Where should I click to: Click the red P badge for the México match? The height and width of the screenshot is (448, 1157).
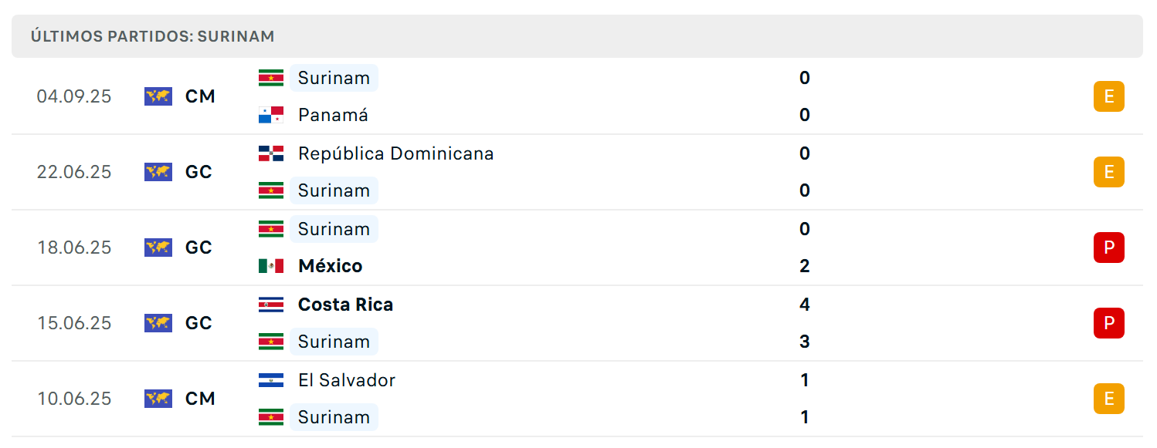(x=1109, y=248)
